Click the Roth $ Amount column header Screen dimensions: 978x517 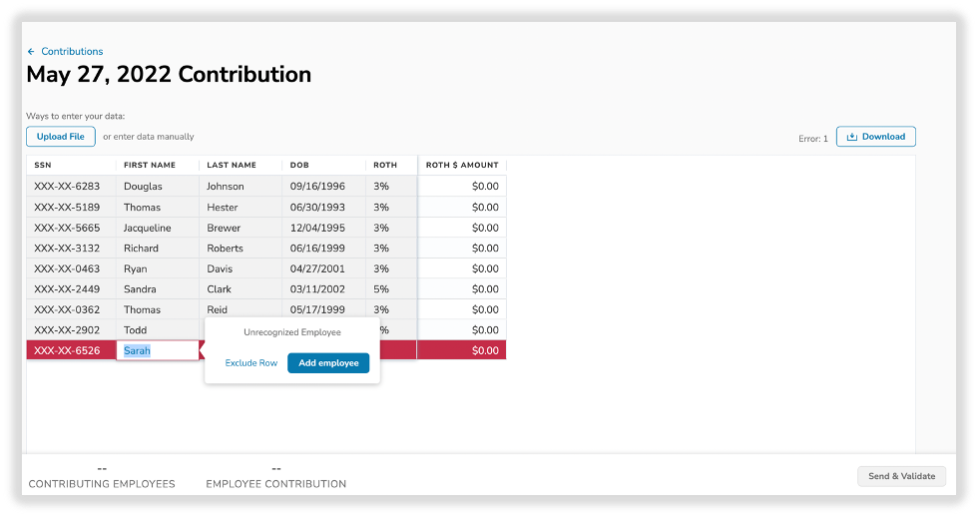pos(461,165)
